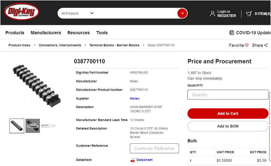Open the Molex supplier link
This screenshot has height=166, width=271.
[134, 98]
